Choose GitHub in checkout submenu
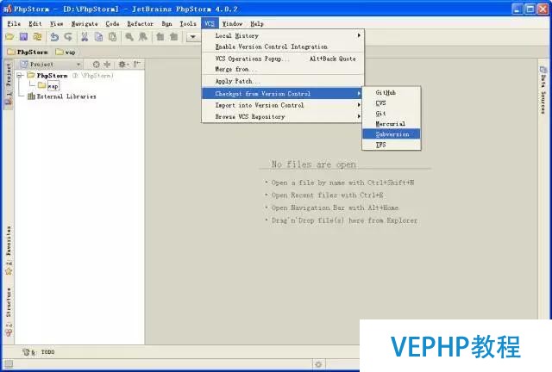Viewport: 552px width, 372px height. [x=392, y=92]
